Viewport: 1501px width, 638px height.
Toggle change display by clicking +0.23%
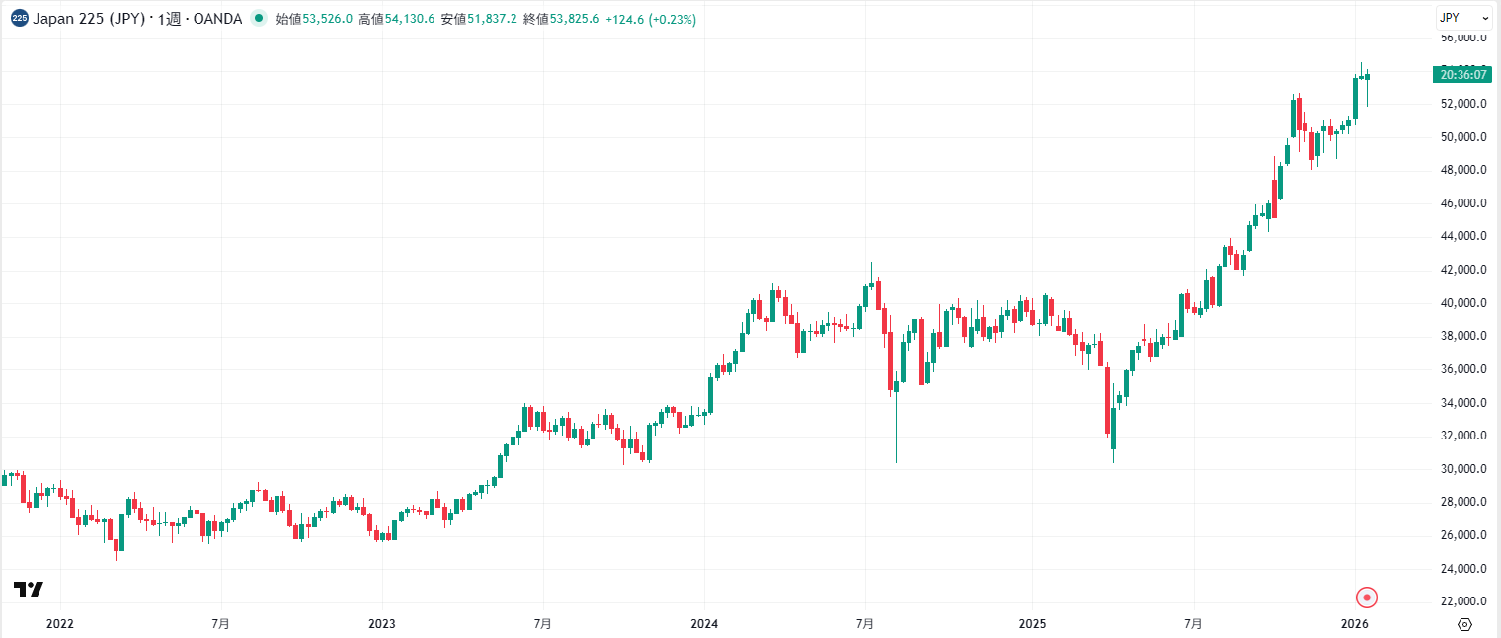(671, 19)
